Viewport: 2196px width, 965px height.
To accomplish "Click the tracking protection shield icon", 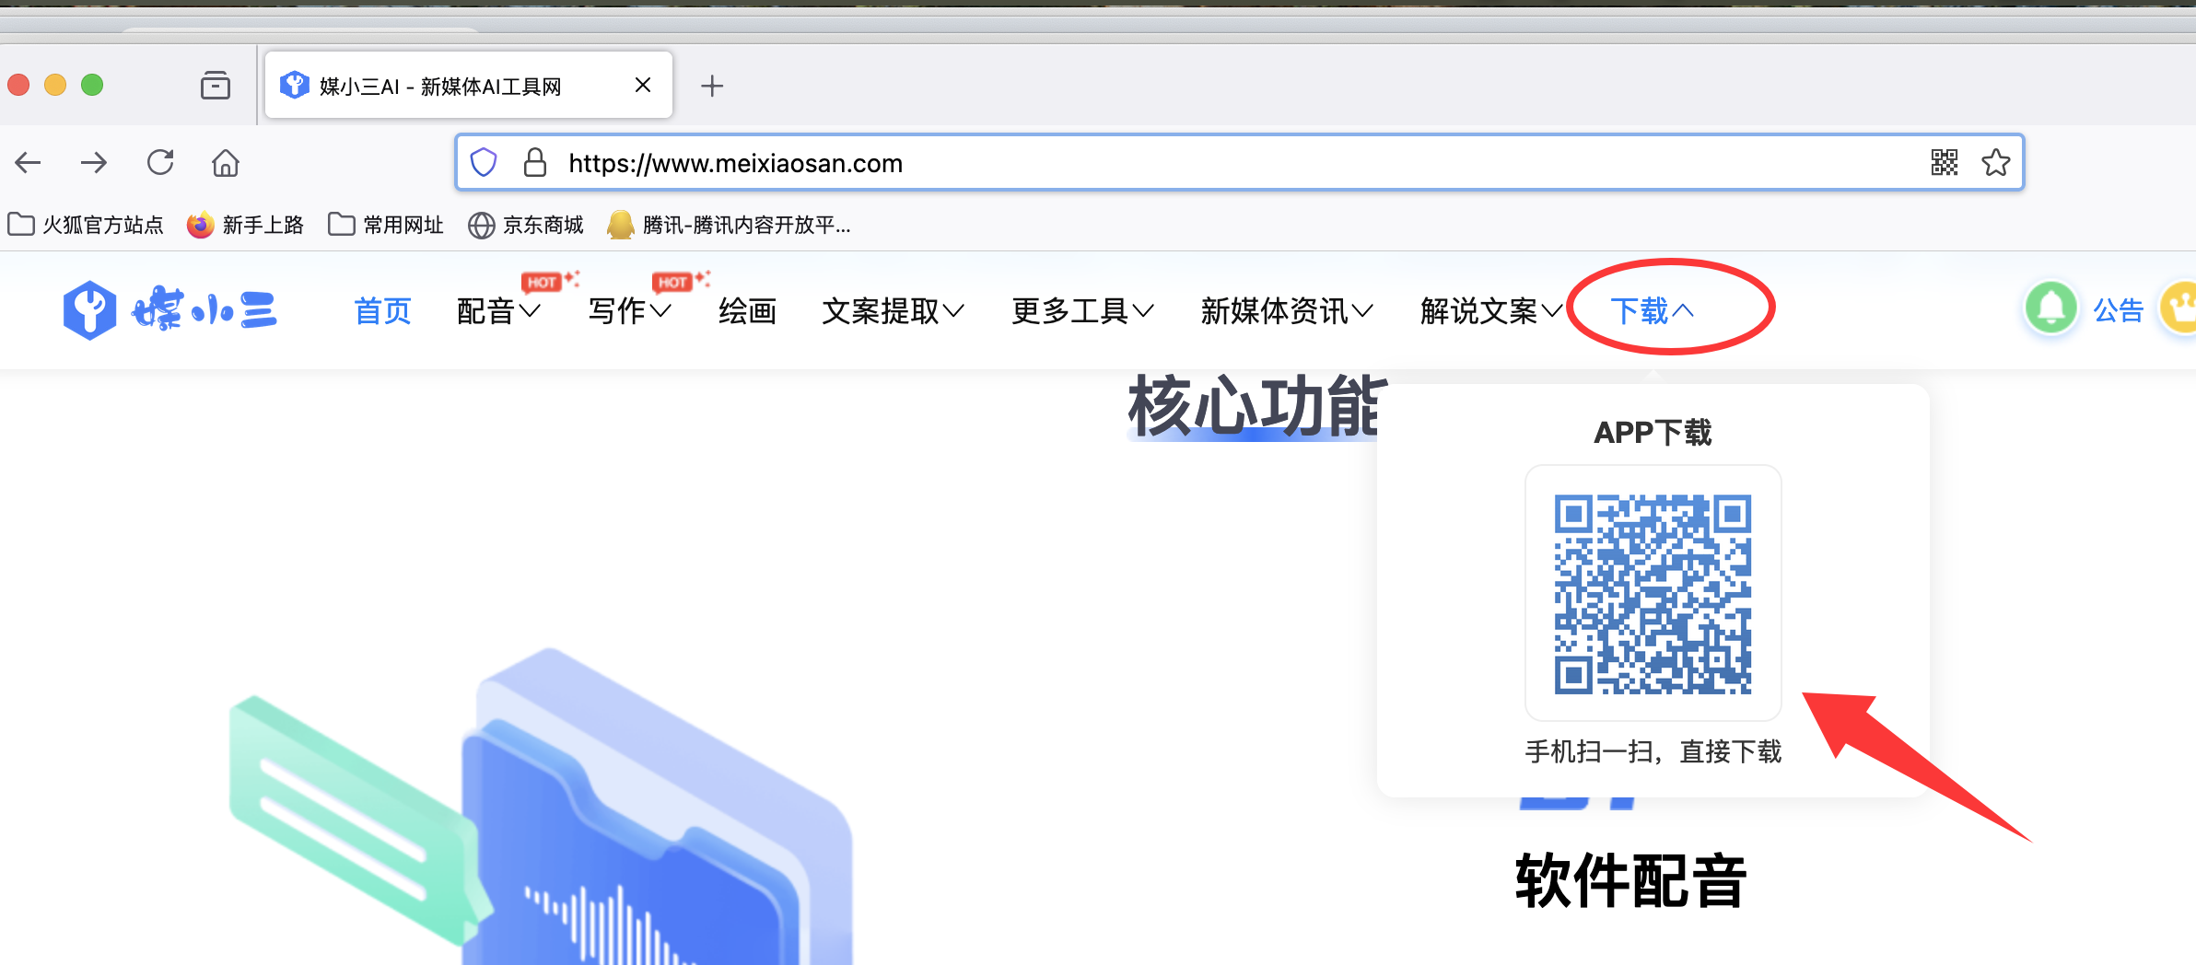I will point(484,163).
